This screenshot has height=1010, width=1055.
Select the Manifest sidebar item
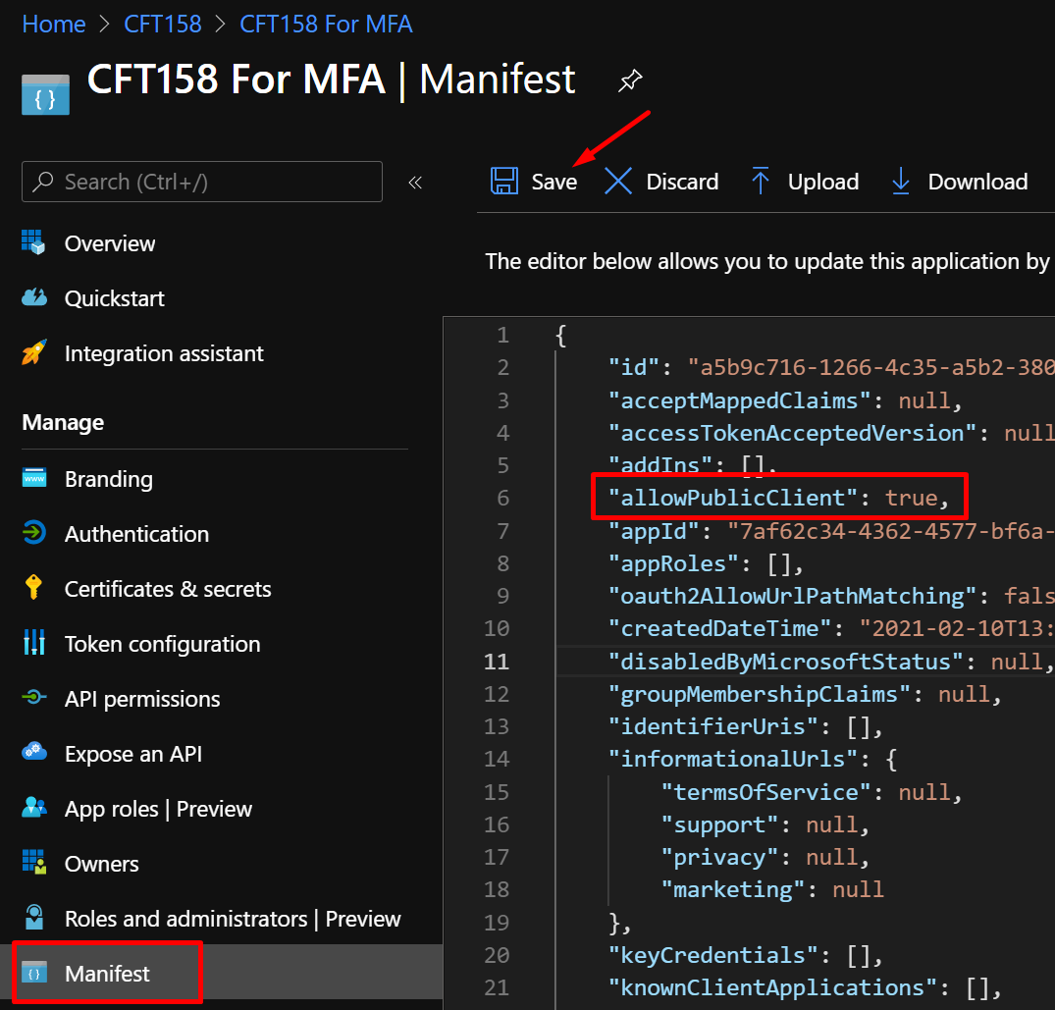tap(107, 974)
